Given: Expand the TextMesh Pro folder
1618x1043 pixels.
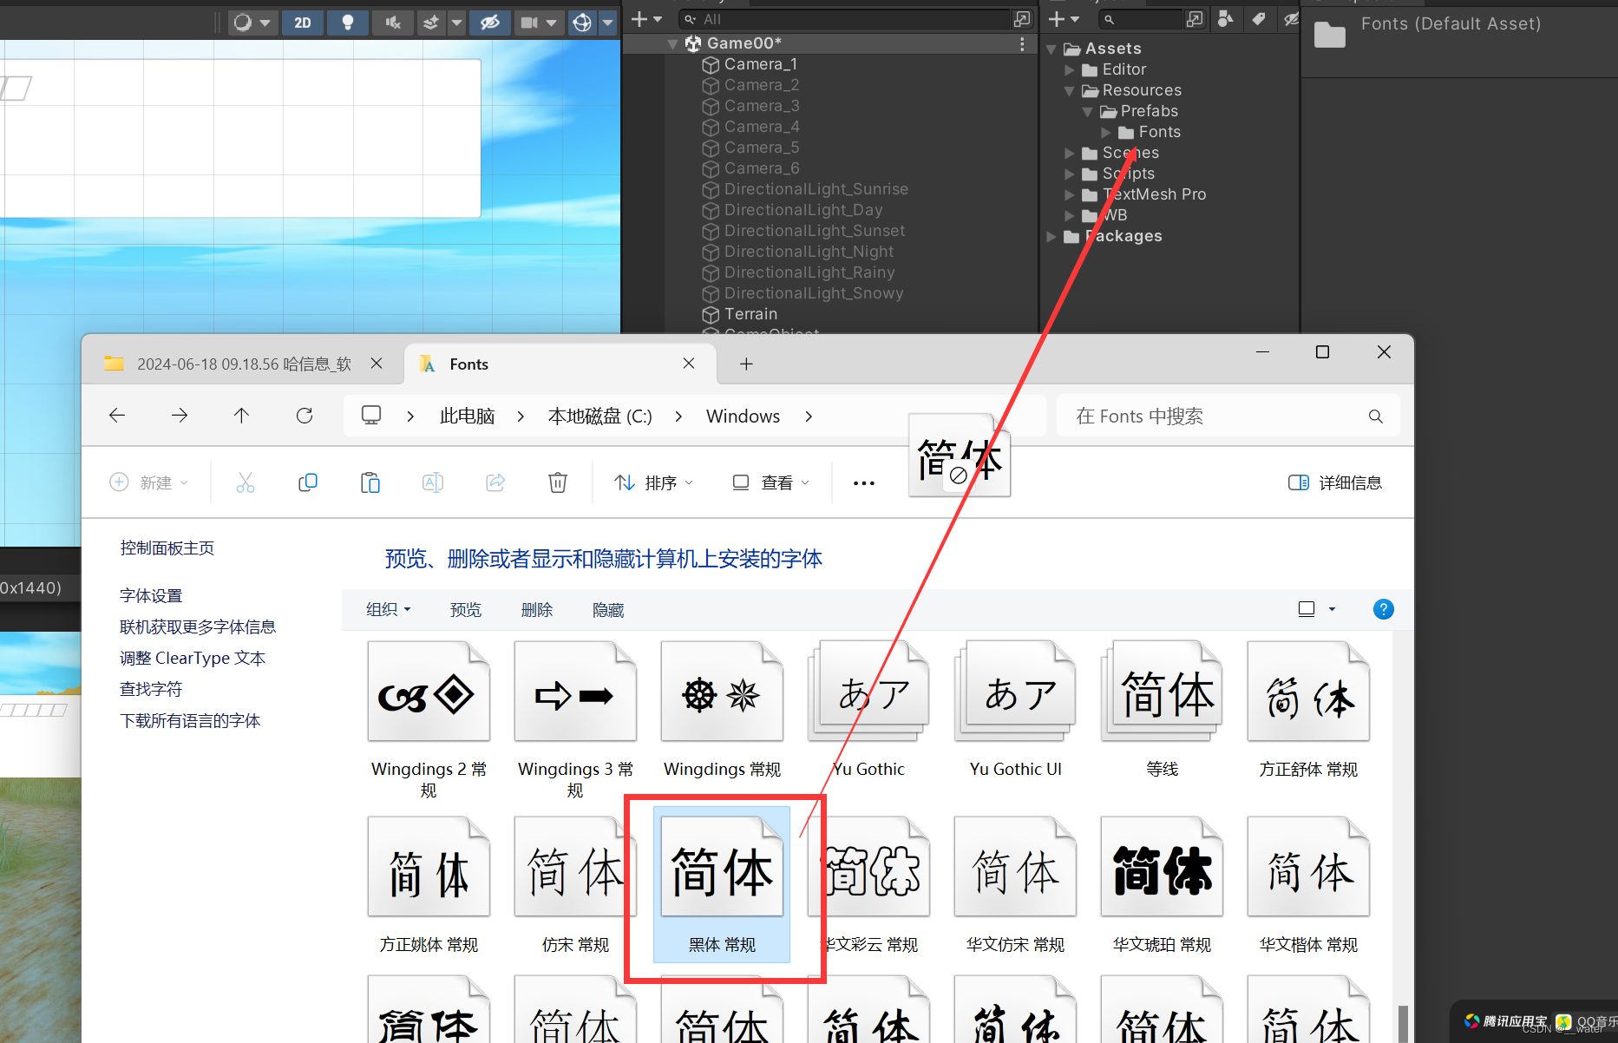Looking at the screenshot, I should (x=1070, y=195).
